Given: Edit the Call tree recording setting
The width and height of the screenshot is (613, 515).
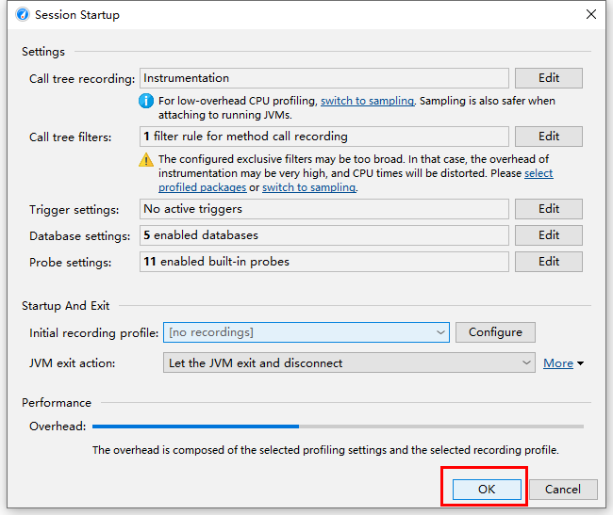Looking at the screenshot, I should coord(548,78).
